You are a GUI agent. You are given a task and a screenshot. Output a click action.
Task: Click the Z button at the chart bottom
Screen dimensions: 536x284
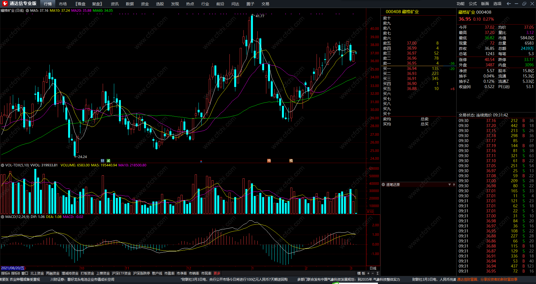pos(377,273)
